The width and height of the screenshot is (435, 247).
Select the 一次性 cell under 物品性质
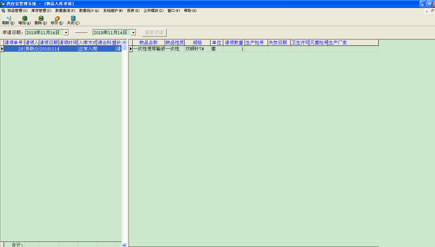[175, 49]
